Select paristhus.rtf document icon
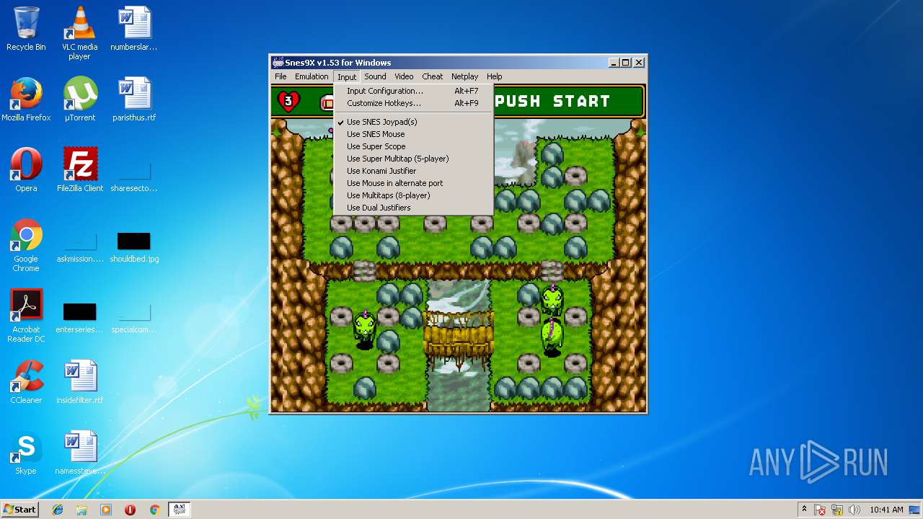923x519 pixels. [134, 99]
